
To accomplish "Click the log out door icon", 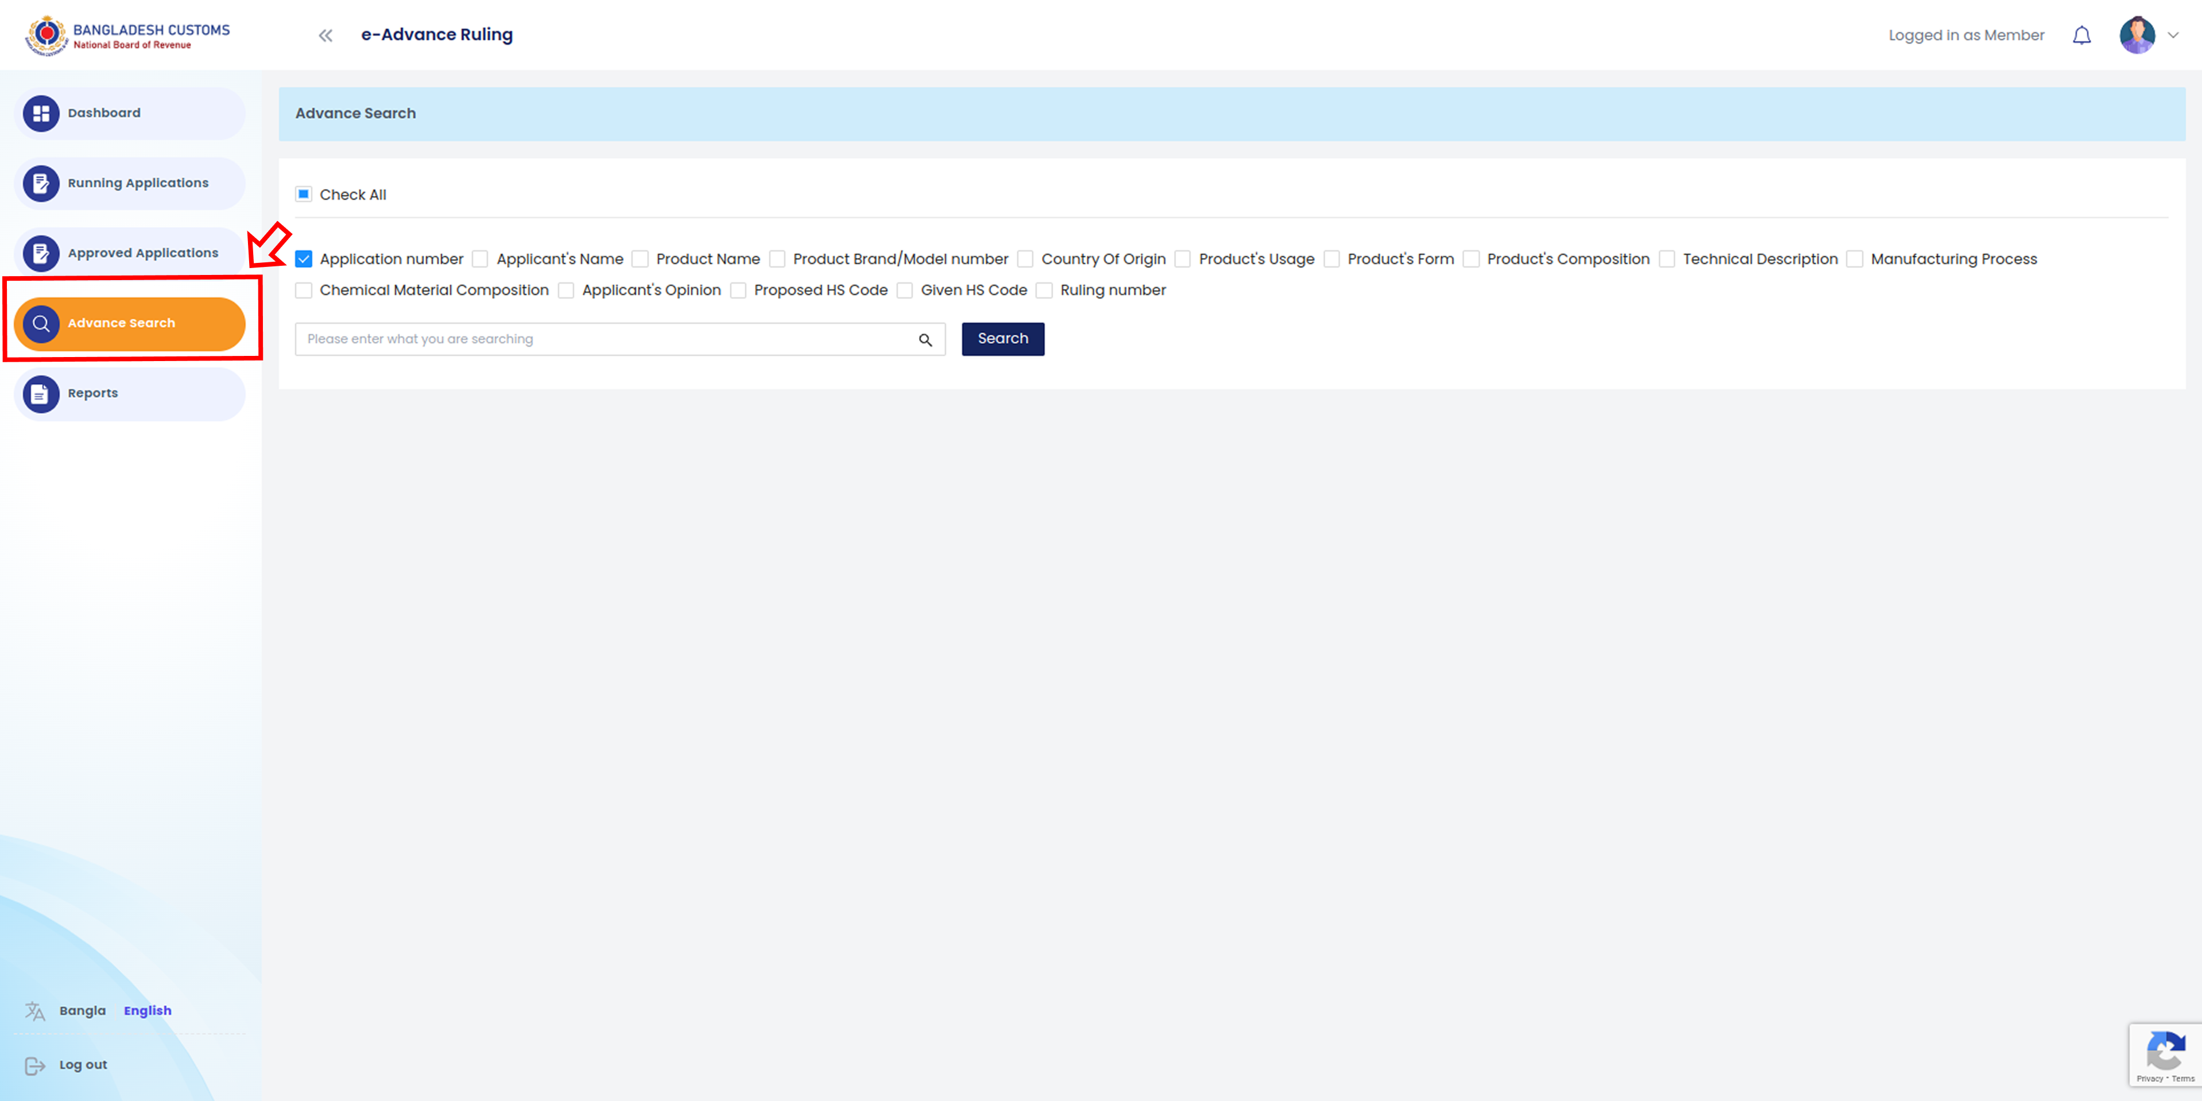I will [x=35, y=1065].
